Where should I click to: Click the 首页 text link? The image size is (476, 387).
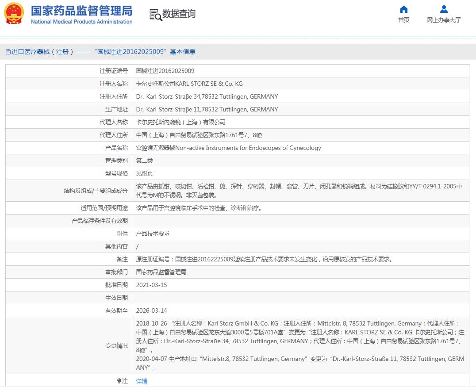click(x=403, y=20)
